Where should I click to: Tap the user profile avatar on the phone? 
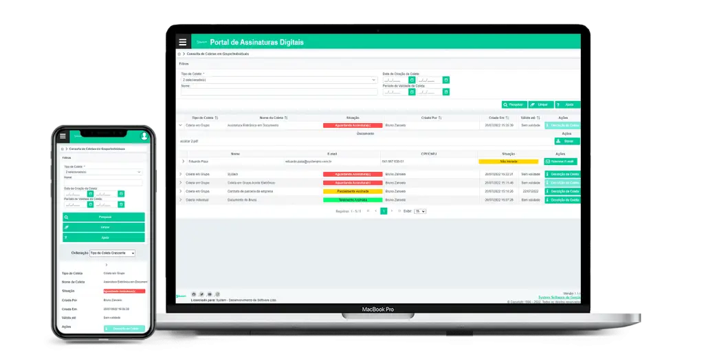tap(144, 136)
